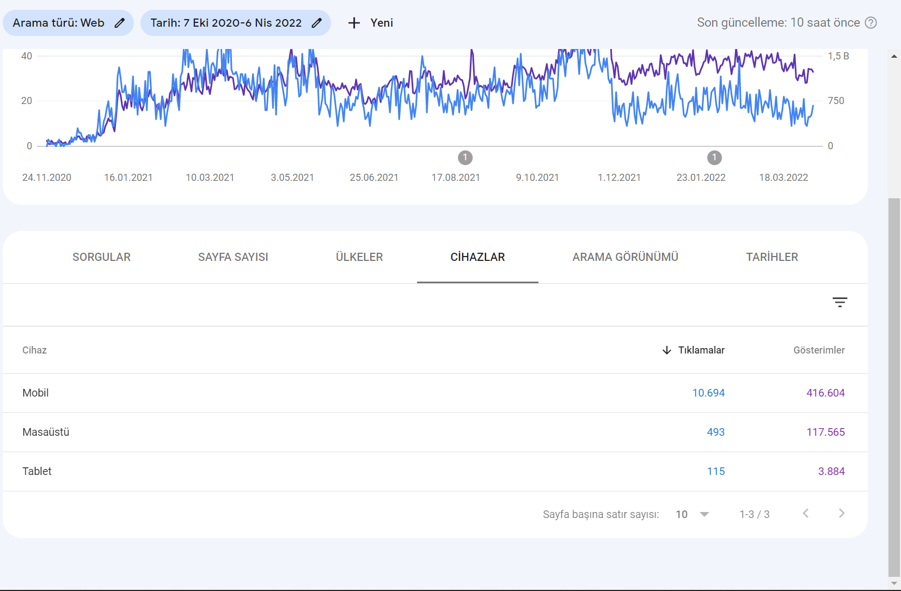Go to previous page arrow
Viewport: 901px width, 591px height.
tap(806, 513)
